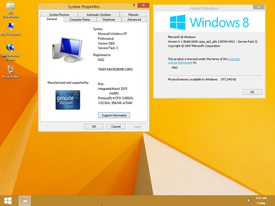Open the volume speaker tray icon

click(x=249, y=200)
